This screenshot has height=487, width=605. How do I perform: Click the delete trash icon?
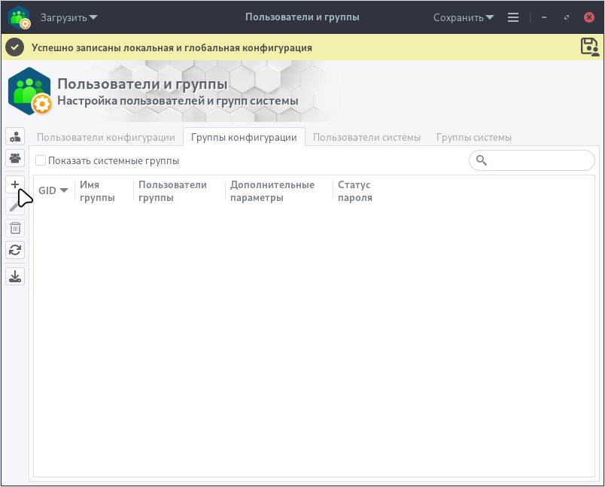pos(14,227)
